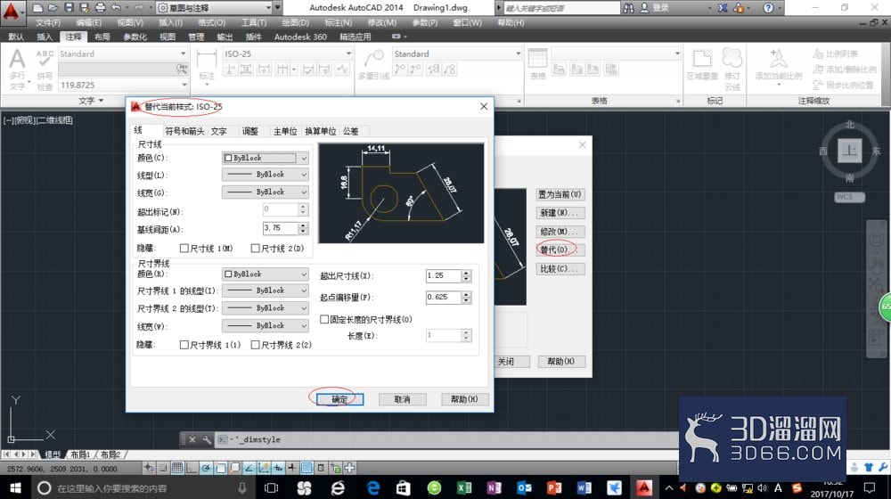Viewport: 891px width, 499px height.
Task: Toggle Object Snap in status bar
Action: 220,468
